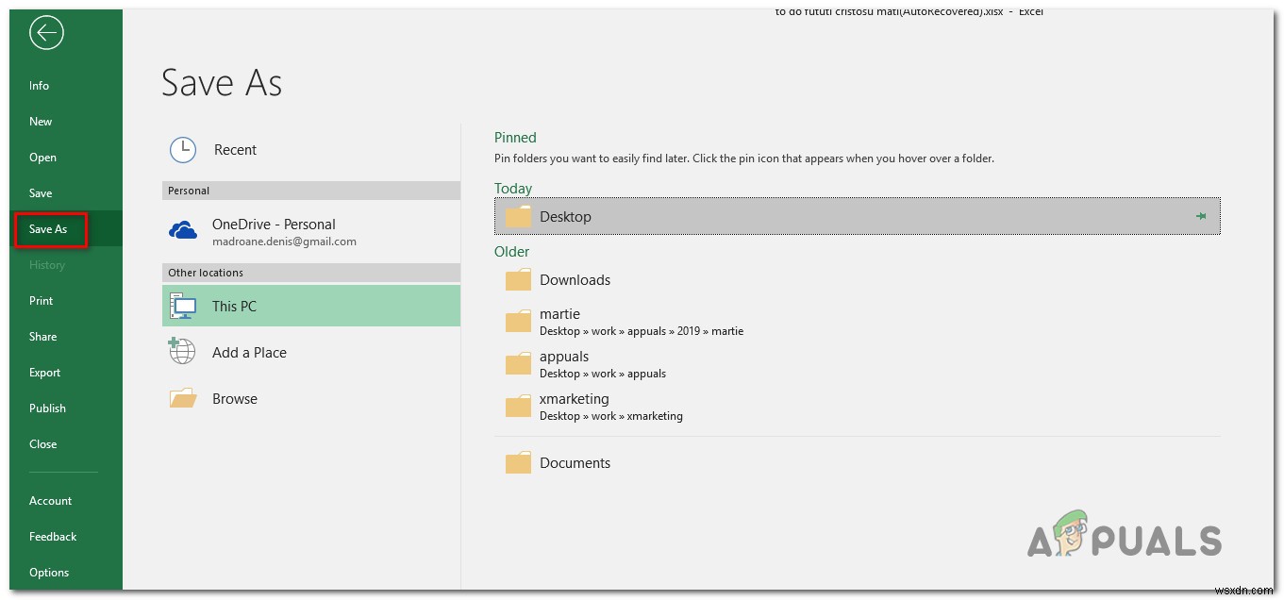Click the Documents folder icon
This screenshot has width=1284, height=600.
click(519, 463)
